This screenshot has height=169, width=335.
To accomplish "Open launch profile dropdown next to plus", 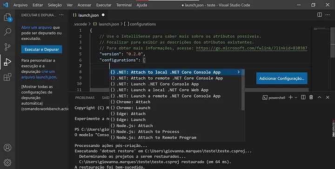I will coord(296,98).
